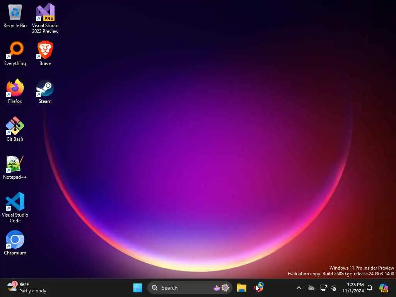Open the taskbar app beside File Explorer
The width and height of the screenshot is (396, 297).
tap(259, 287)
